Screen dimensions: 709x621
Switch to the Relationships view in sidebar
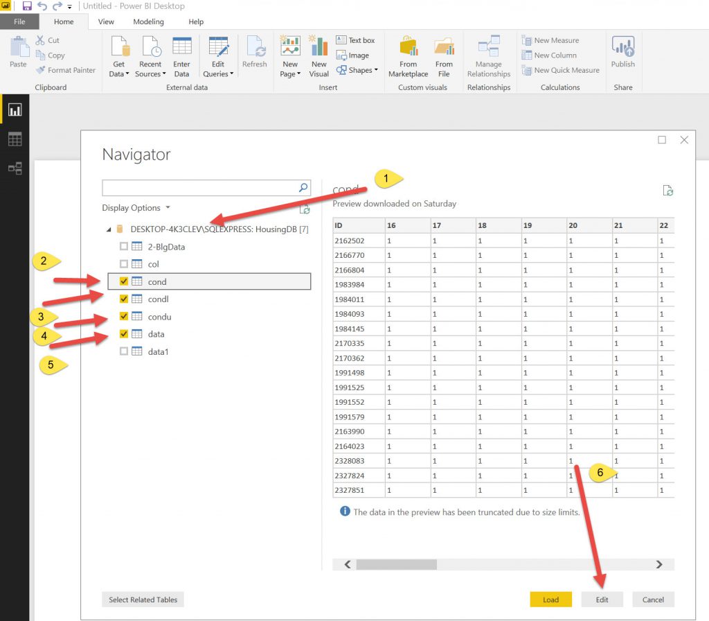point(15,168)
